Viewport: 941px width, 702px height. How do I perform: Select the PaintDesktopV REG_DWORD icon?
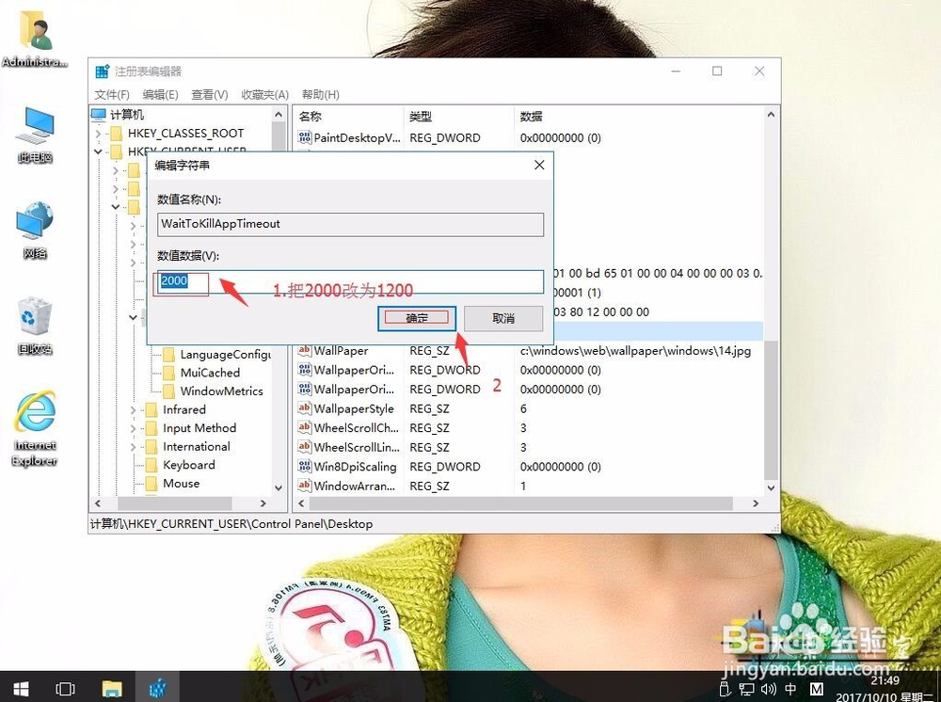click(306, 137)
